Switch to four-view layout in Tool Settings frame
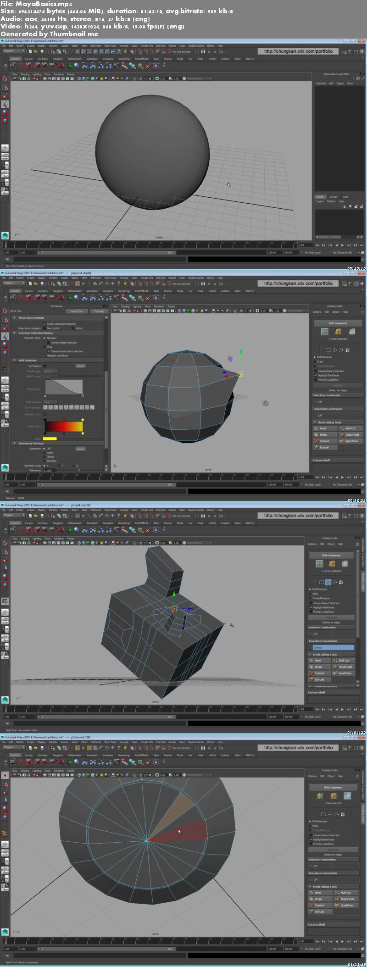 5,389
